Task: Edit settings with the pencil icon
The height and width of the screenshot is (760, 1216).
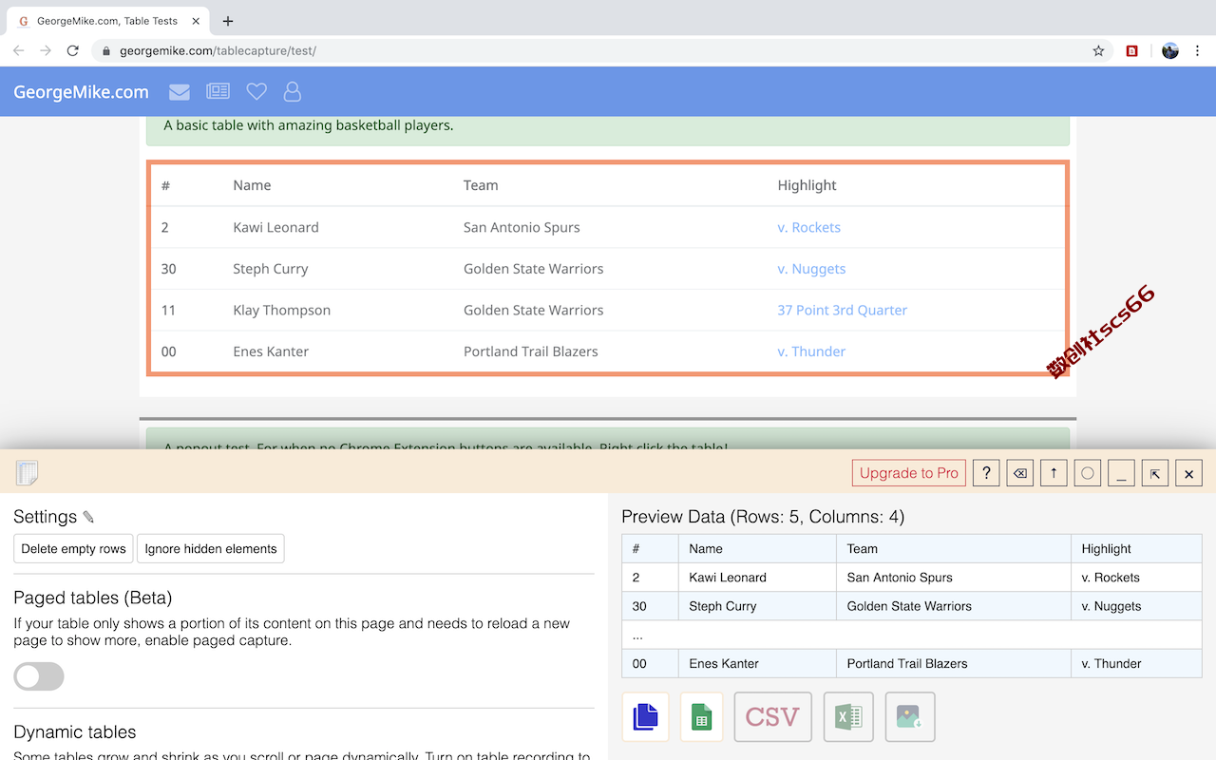Action: point(88,517)
